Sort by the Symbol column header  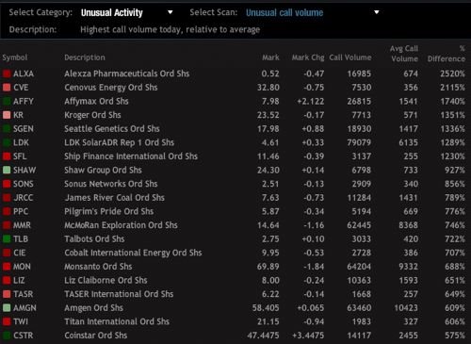[15, 57]
